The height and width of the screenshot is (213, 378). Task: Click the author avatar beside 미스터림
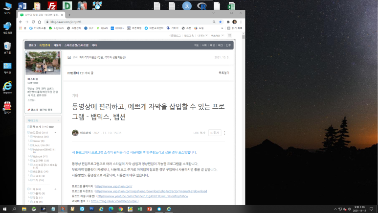click(x=75, y=133)
